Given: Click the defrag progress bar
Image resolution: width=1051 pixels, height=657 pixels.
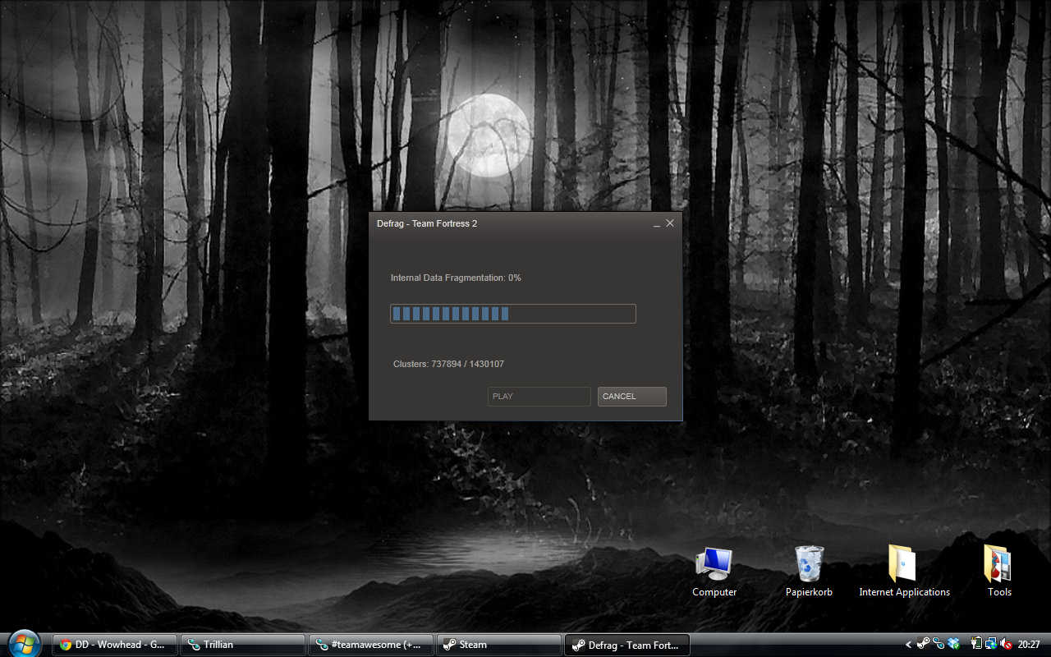Looking at the screenshot, I should click(512, 314).
